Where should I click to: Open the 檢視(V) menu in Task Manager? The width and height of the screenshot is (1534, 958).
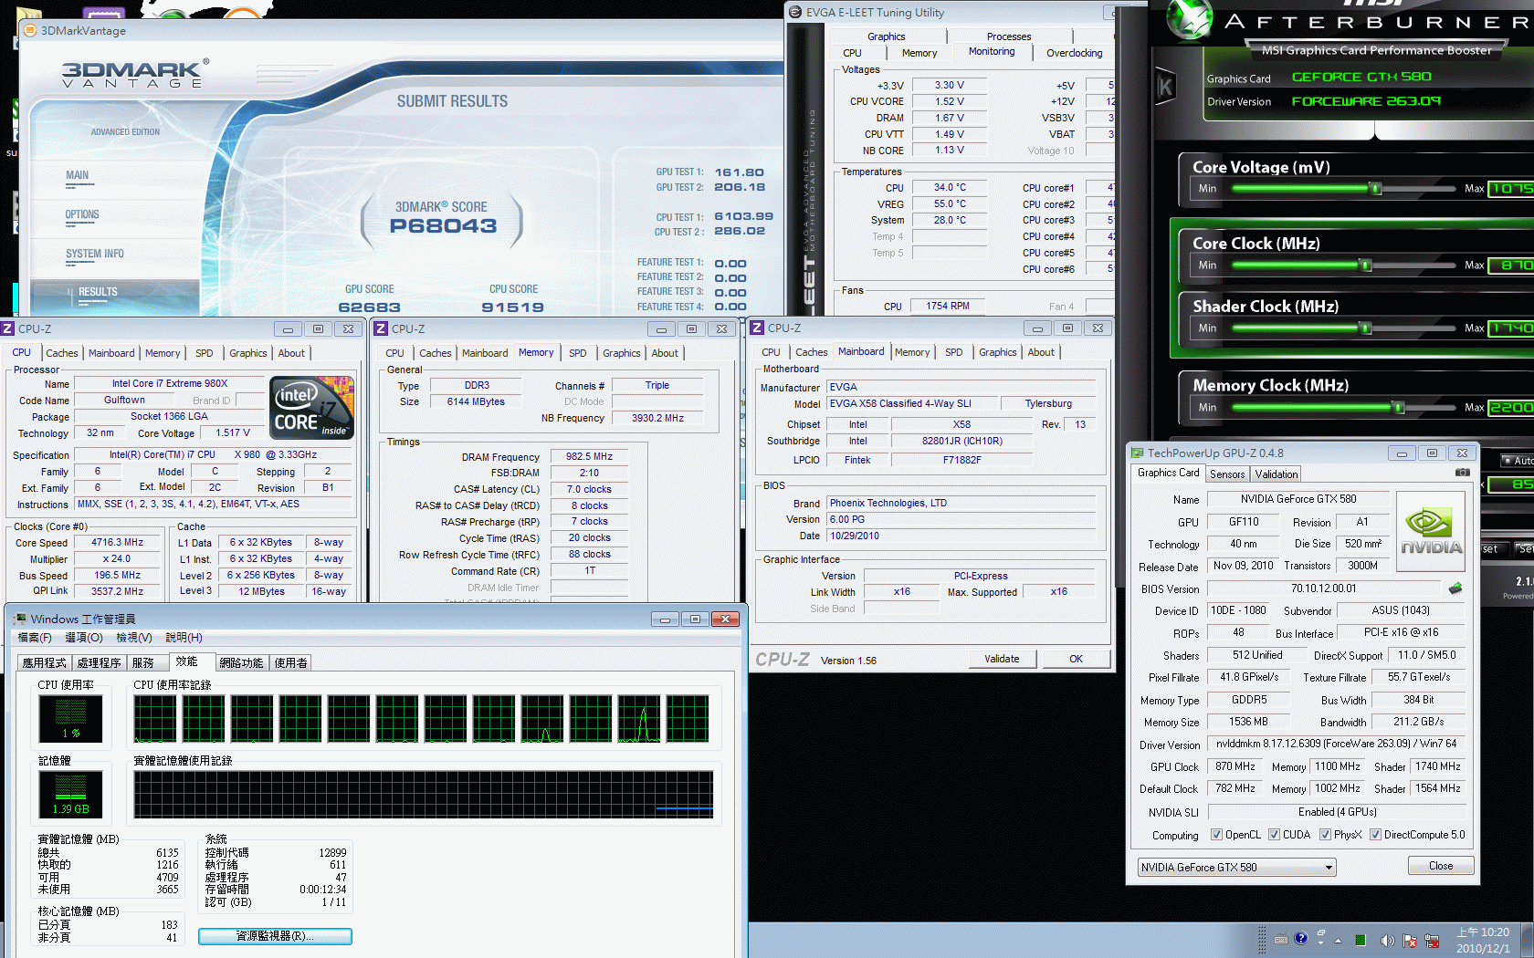[x=134, y=638]
